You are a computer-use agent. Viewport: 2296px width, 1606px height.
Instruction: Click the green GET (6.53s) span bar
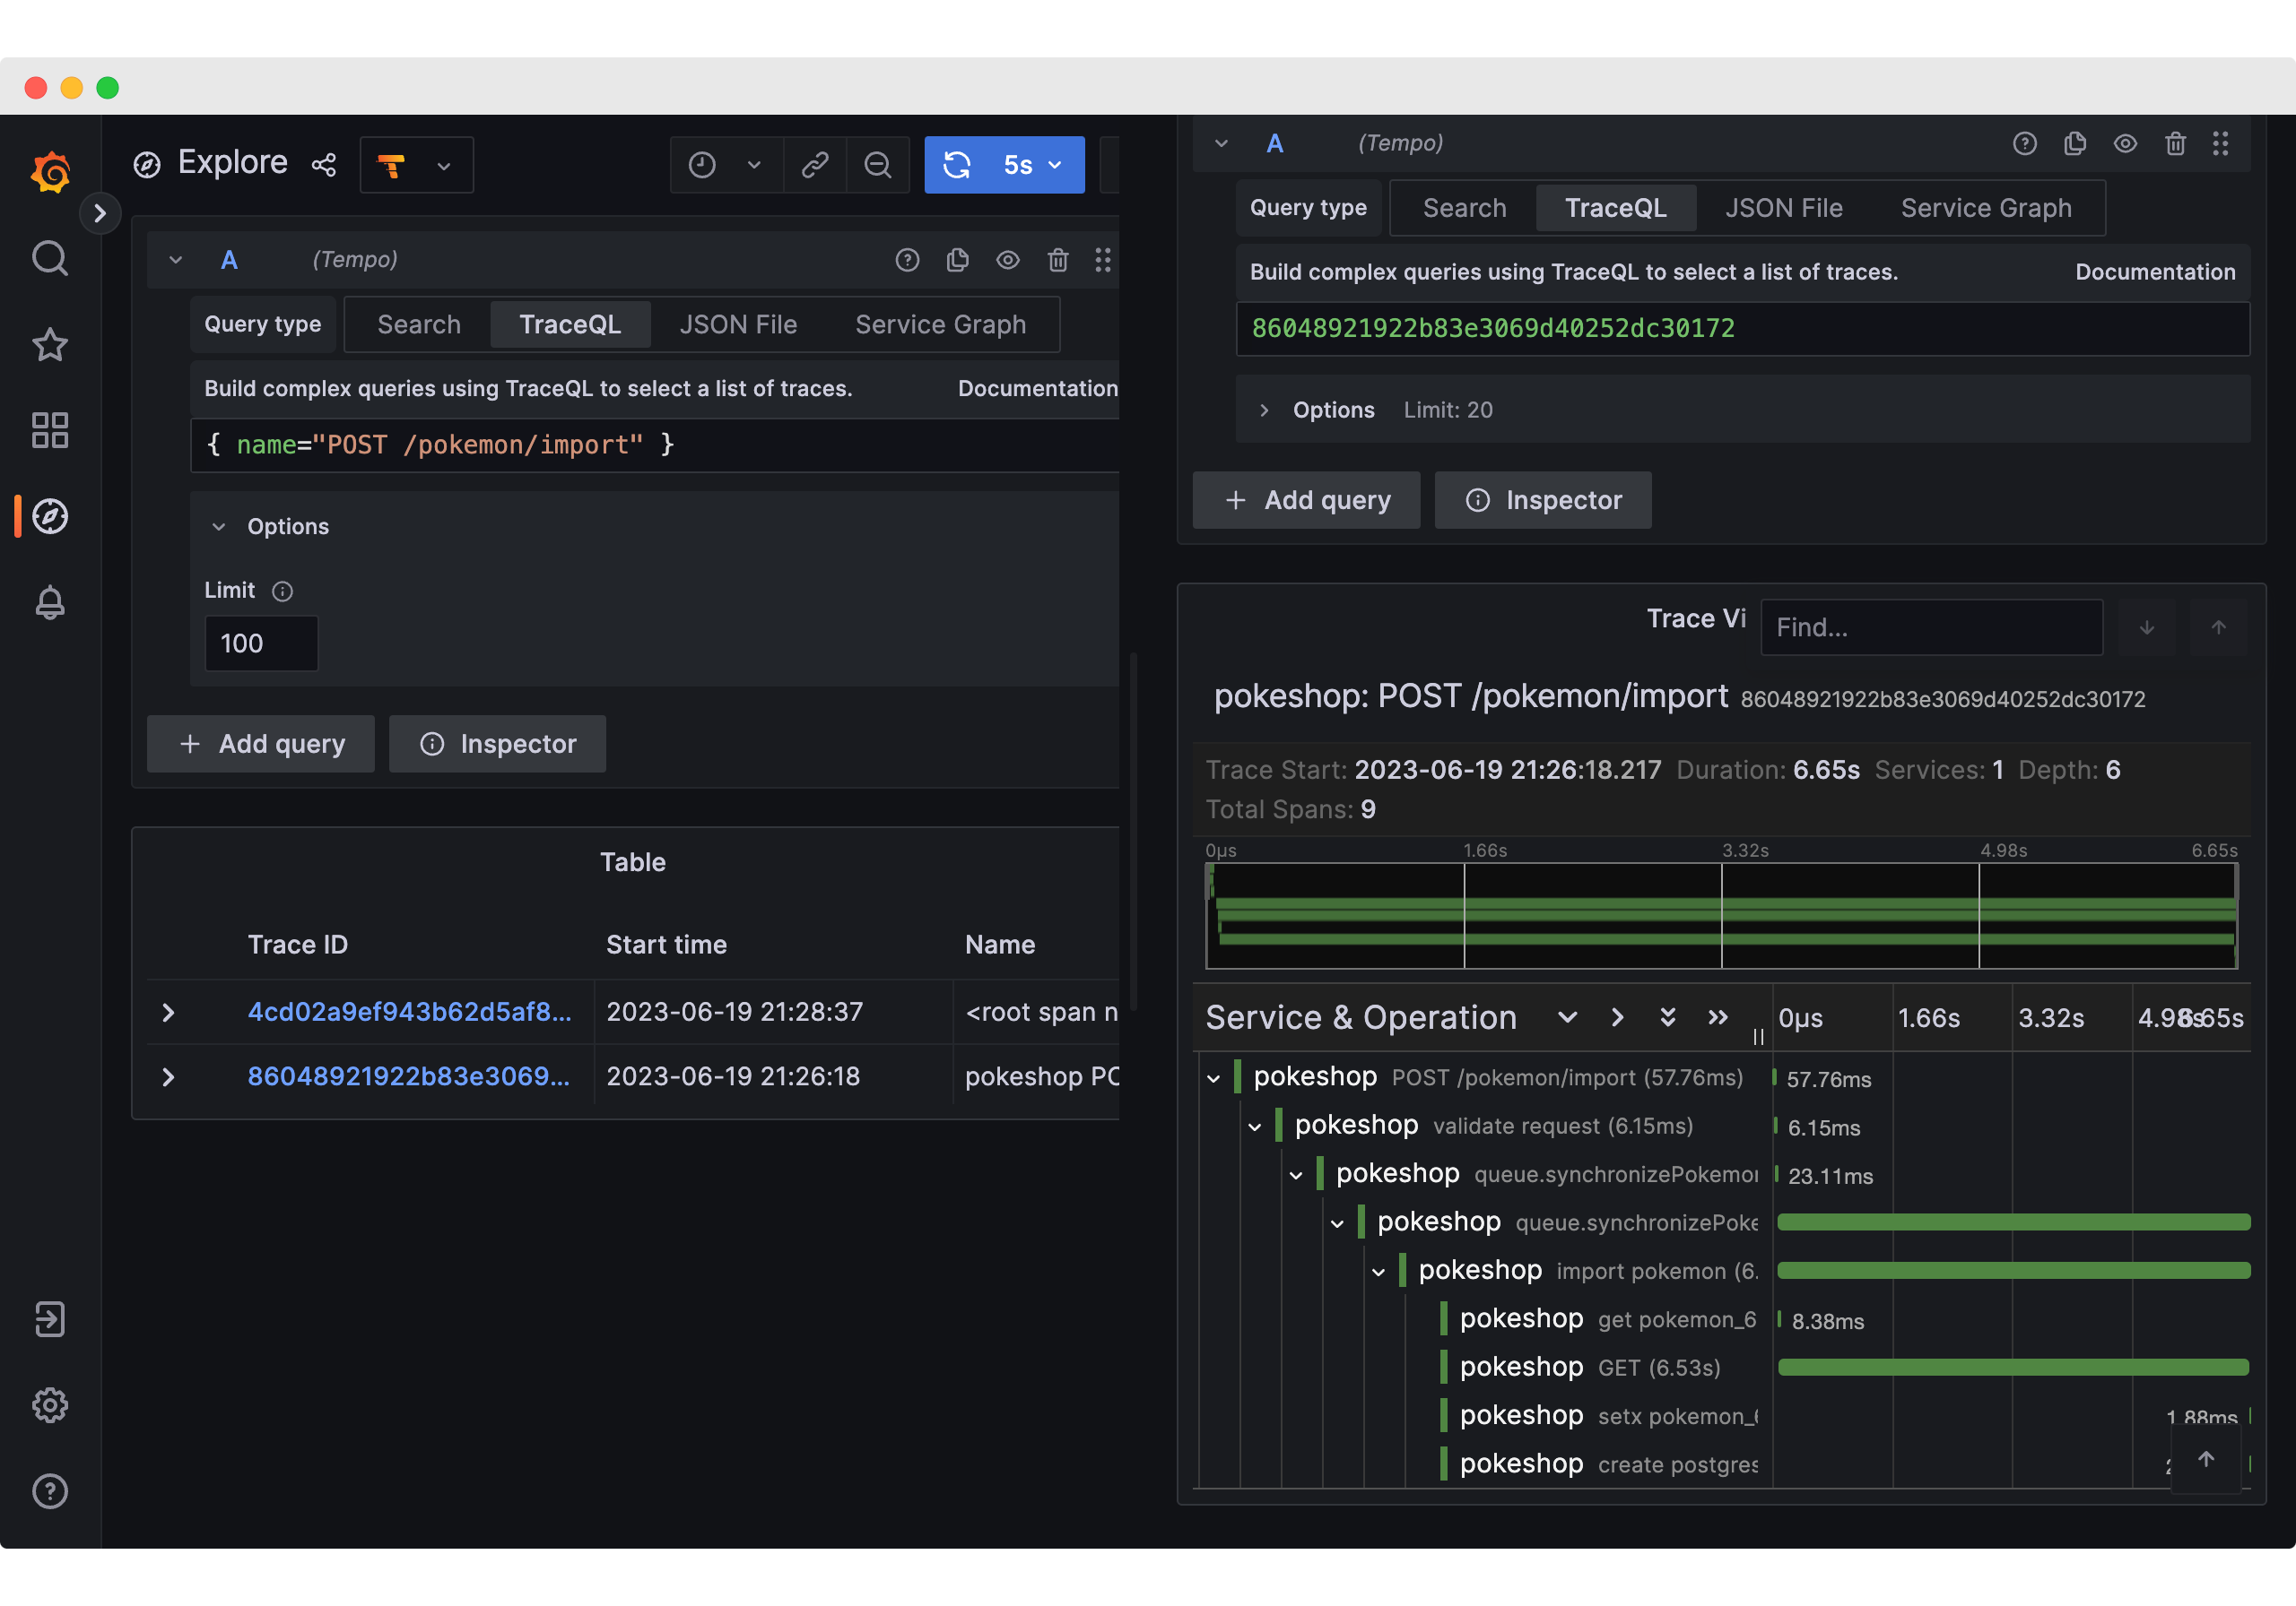[x=2014, y=1367]
